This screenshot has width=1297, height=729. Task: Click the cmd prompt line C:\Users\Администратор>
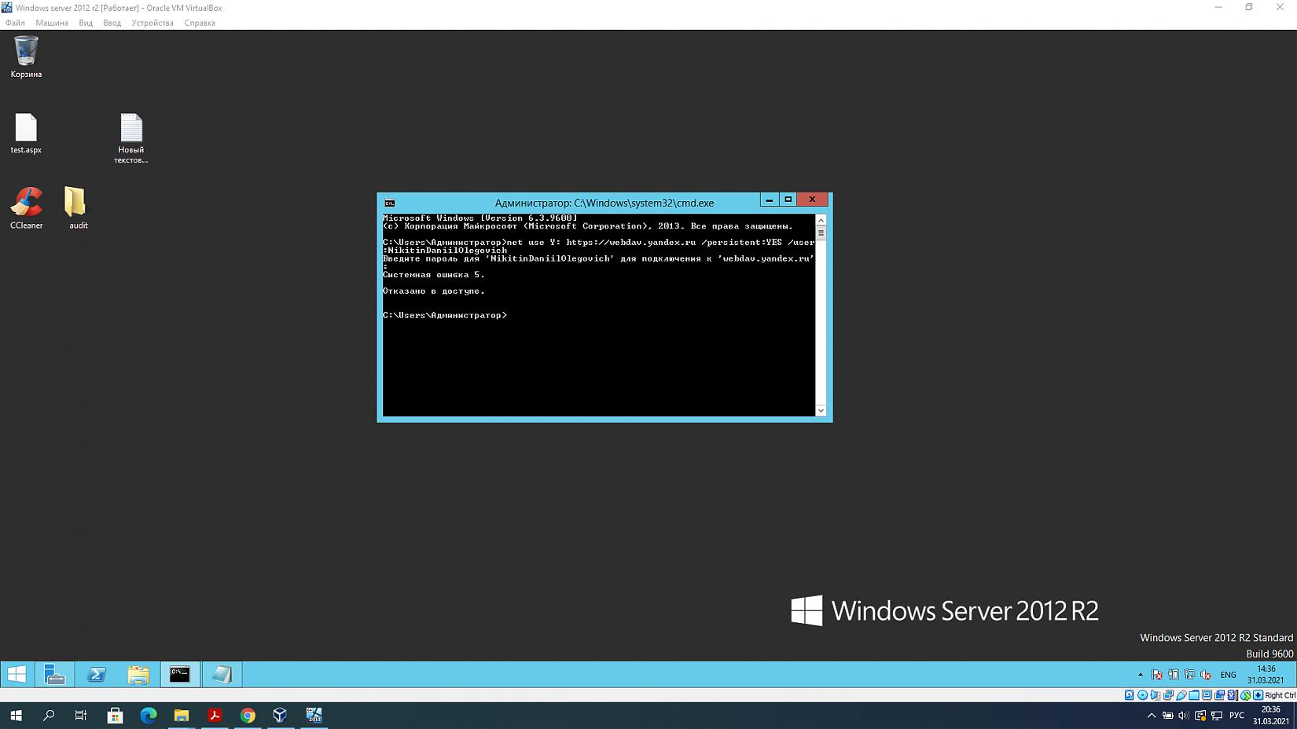[445, 315]
